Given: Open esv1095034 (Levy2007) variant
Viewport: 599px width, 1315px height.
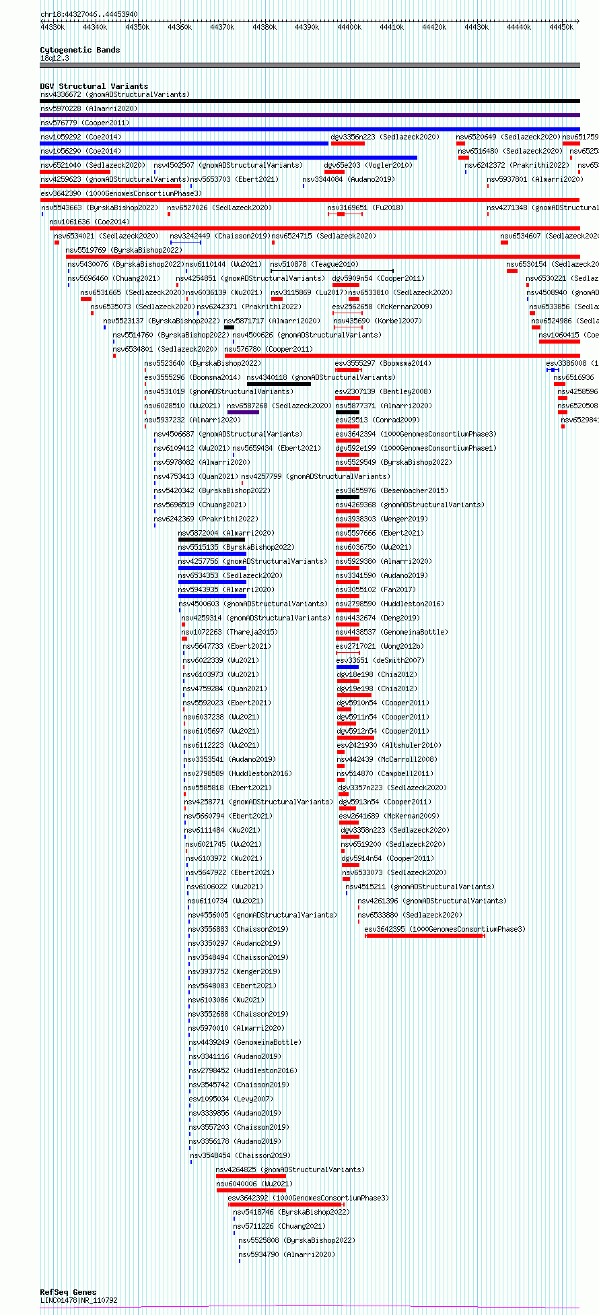Looking at the screenshot, I should (x=232, y=1099).
